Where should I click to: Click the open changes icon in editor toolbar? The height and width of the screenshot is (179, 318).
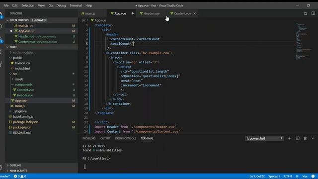tap(305, 13)
